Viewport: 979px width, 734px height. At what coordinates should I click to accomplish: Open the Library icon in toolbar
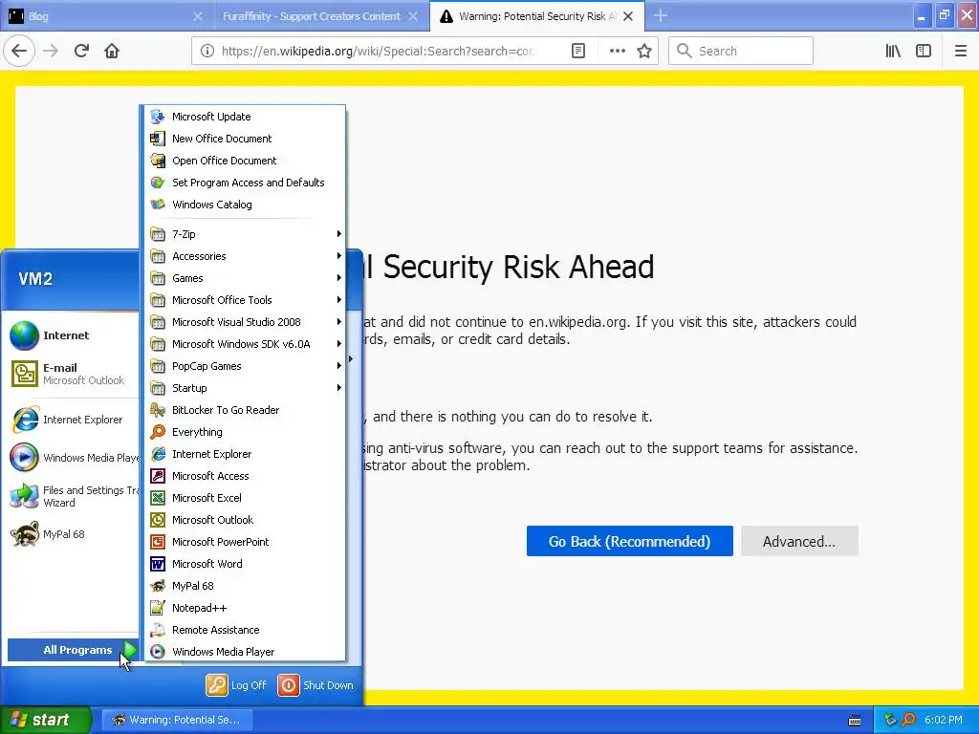893,51
